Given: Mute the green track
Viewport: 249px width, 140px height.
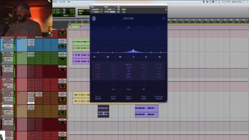Looking at the screenshot, I should [x=12, y=56].
